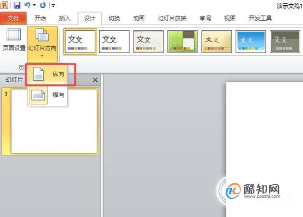Screen dimensions: 303x217
Task: Expand the 幻灯片方向 dropdown button
Action: [x=42, y=44]
